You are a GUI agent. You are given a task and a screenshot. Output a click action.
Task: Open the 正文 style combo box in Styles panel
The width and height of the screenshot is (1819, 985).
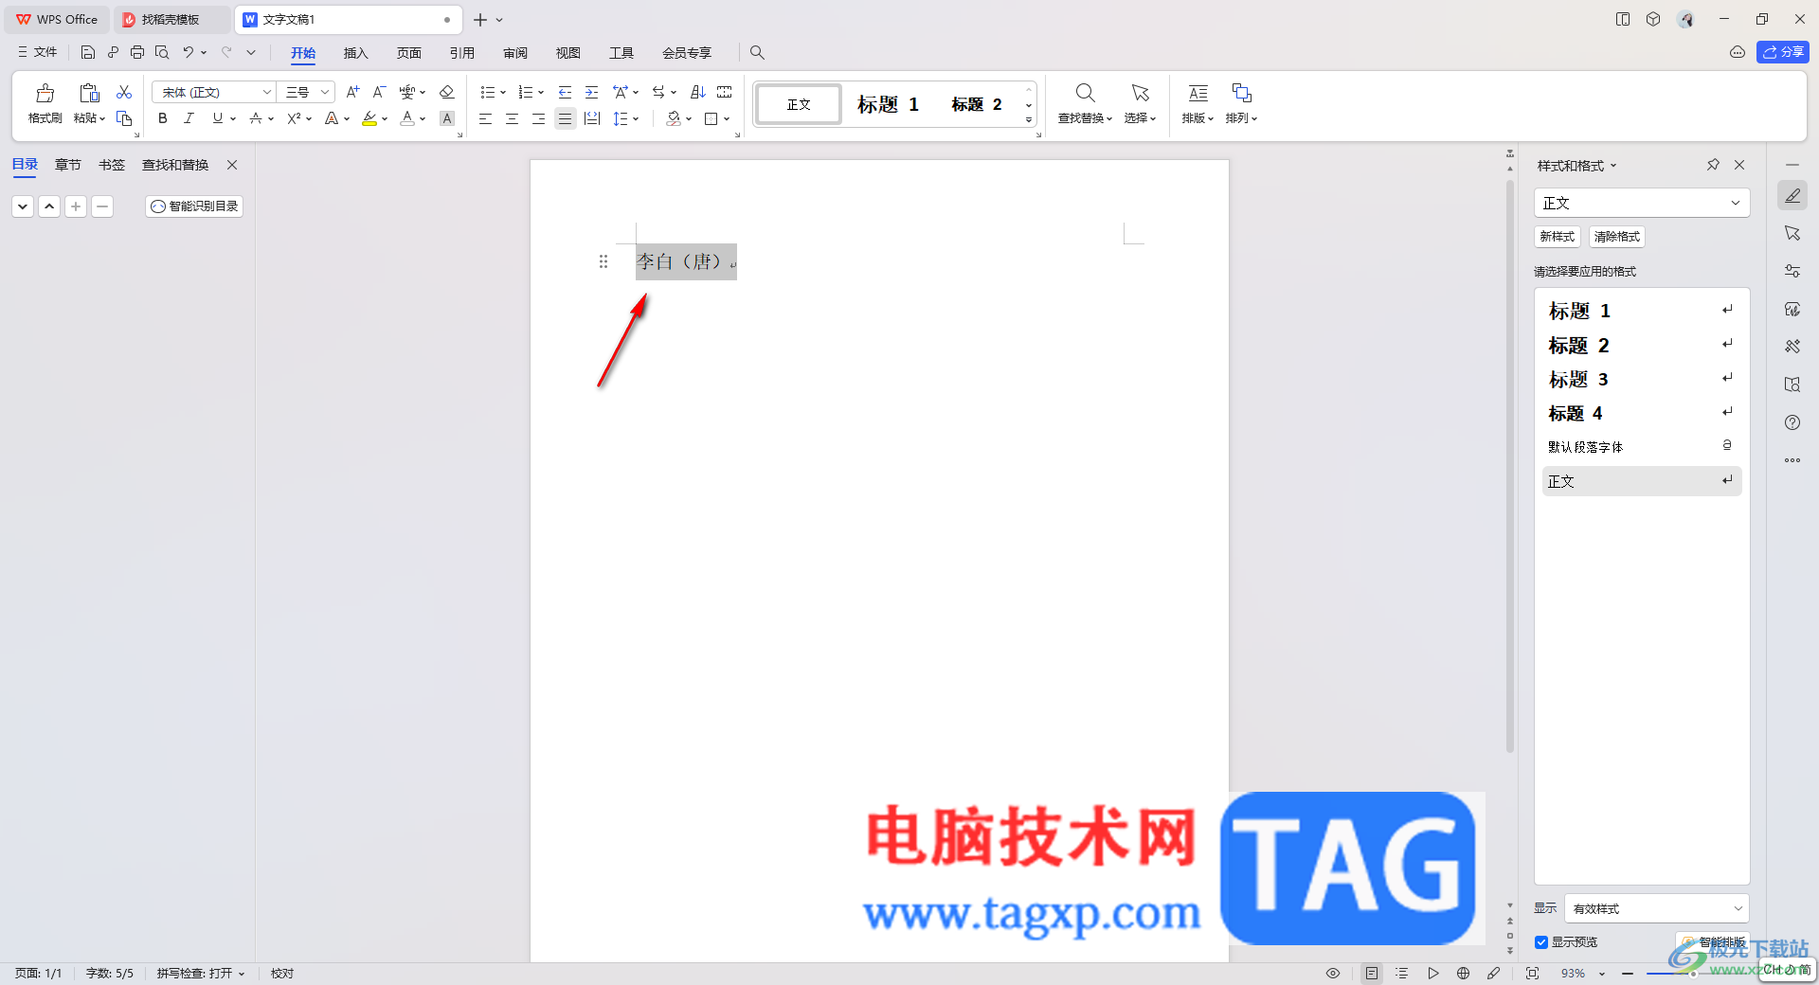coord(1642,203)
